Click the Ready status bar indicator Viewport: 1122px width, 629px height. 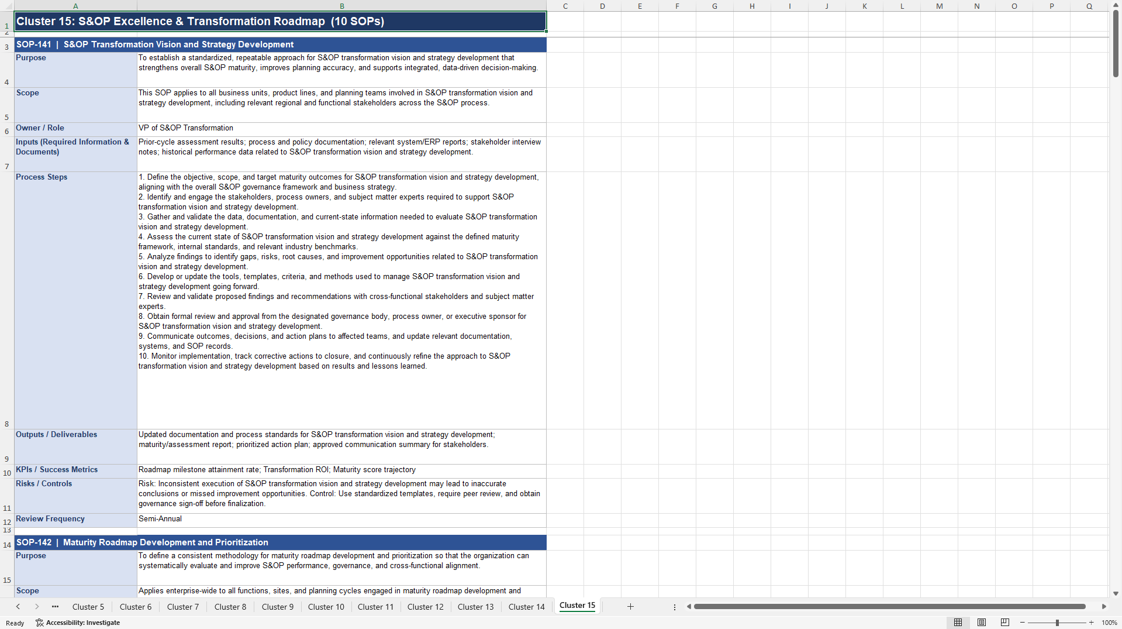point(15,623)
